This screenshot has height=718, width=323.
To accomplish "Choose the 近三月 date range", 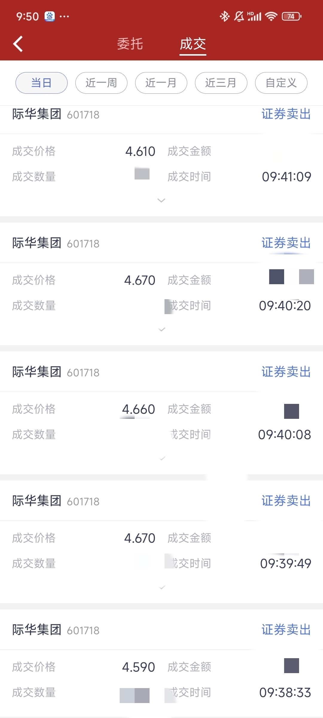I will pyautogui.click(x=221, y=83).
